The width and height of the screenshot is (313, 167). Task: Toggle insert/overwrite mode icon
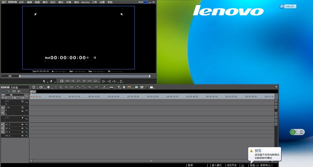[3, 91]
